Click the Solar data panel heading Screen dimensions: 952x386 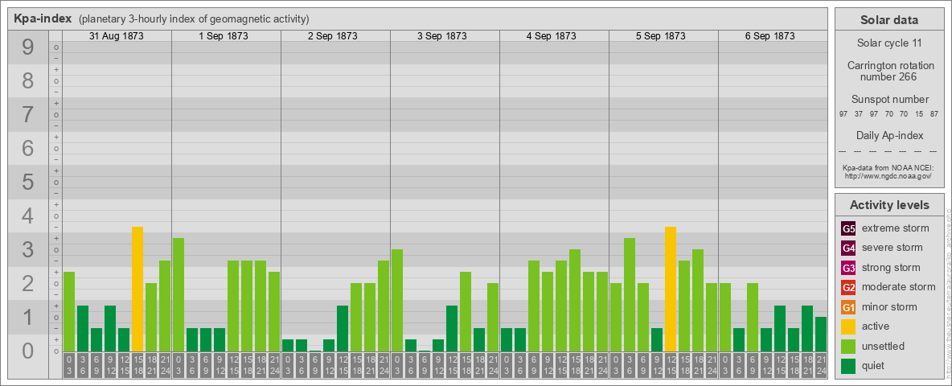pyautogui.click(x=889, y=20)
